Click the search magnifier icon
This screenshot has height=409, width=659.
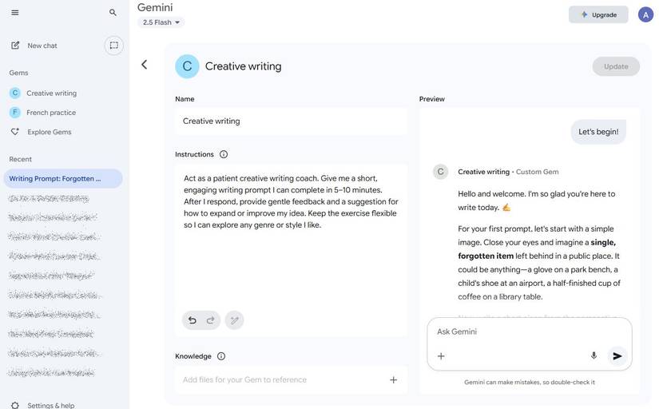point(113,13)
